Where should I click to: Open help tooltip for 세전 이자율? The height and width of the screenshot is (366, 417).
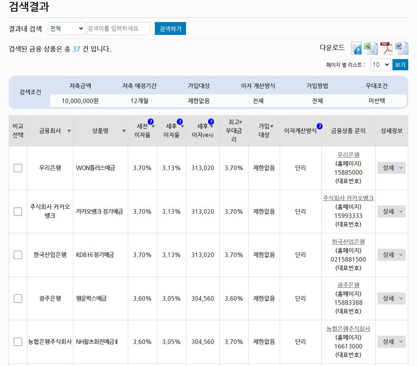(x=151, y=122)
